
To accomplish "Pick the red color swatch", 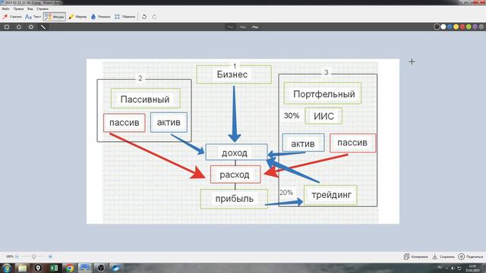I will tap(462, 27).
